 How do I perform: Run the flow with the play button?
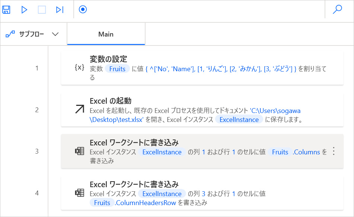coord(24,10)
